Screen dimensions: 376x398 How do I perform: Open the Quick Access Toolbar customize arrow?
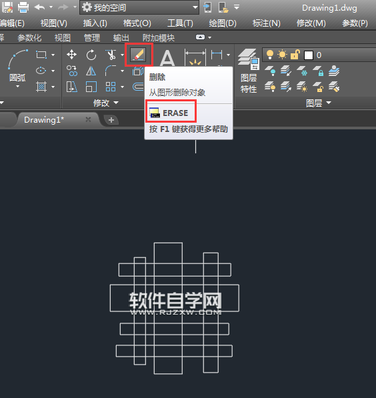(x=237, y=7)
